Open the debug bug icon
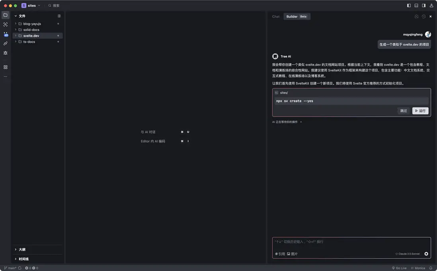437x271 pixels. (x=5, y=53)
